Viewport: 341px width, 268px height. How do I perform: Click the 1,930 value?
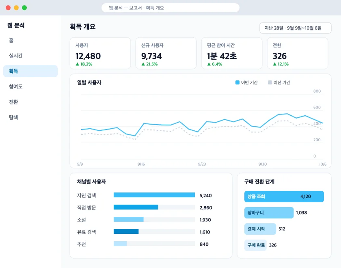point(205,220)
